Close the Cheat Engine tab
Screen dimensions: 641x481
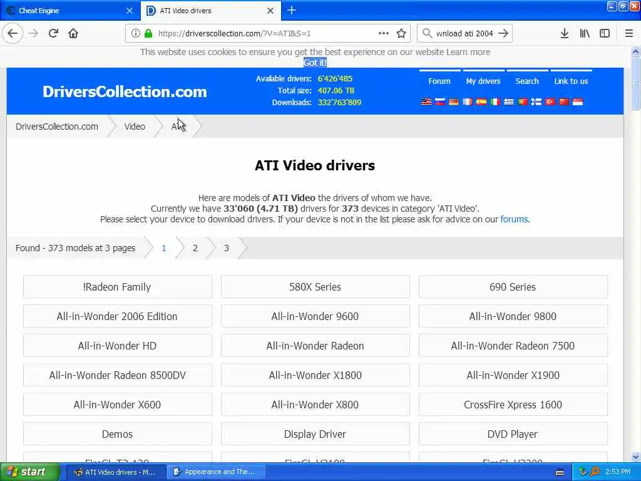coord(129,11)
